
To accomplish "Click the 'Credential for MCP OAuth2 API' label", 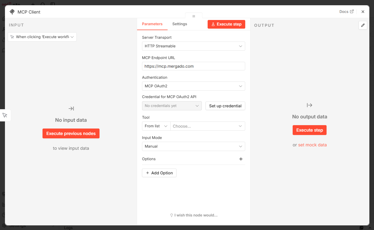I will tap(169, 97).
